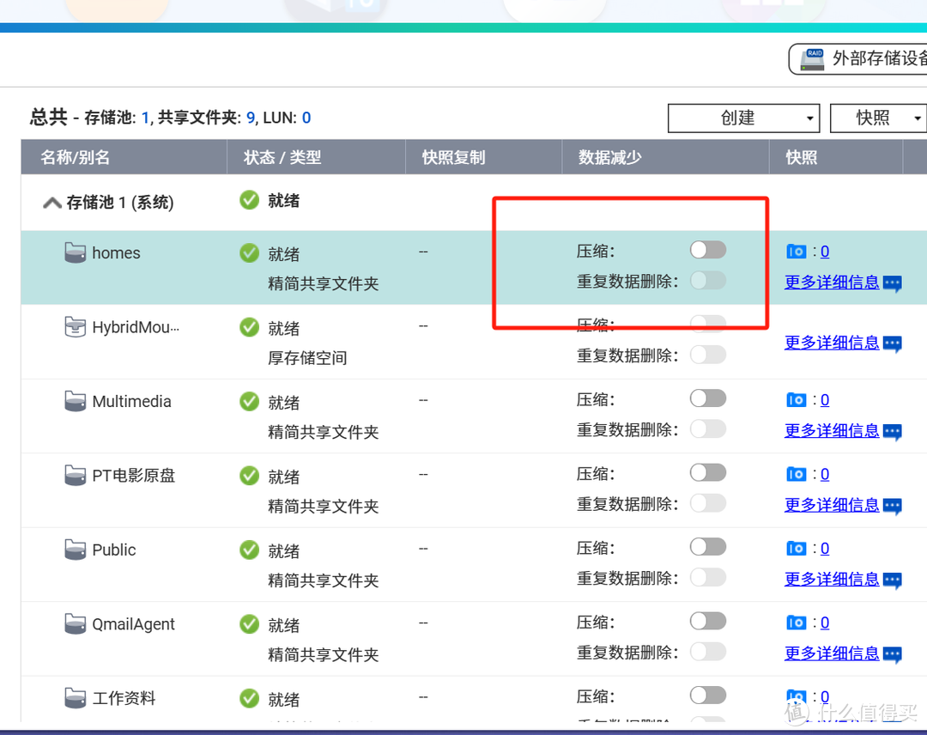Click the IO icon in homes row
The width and height of the screenshot is (927, 735).
click(796, 251)
